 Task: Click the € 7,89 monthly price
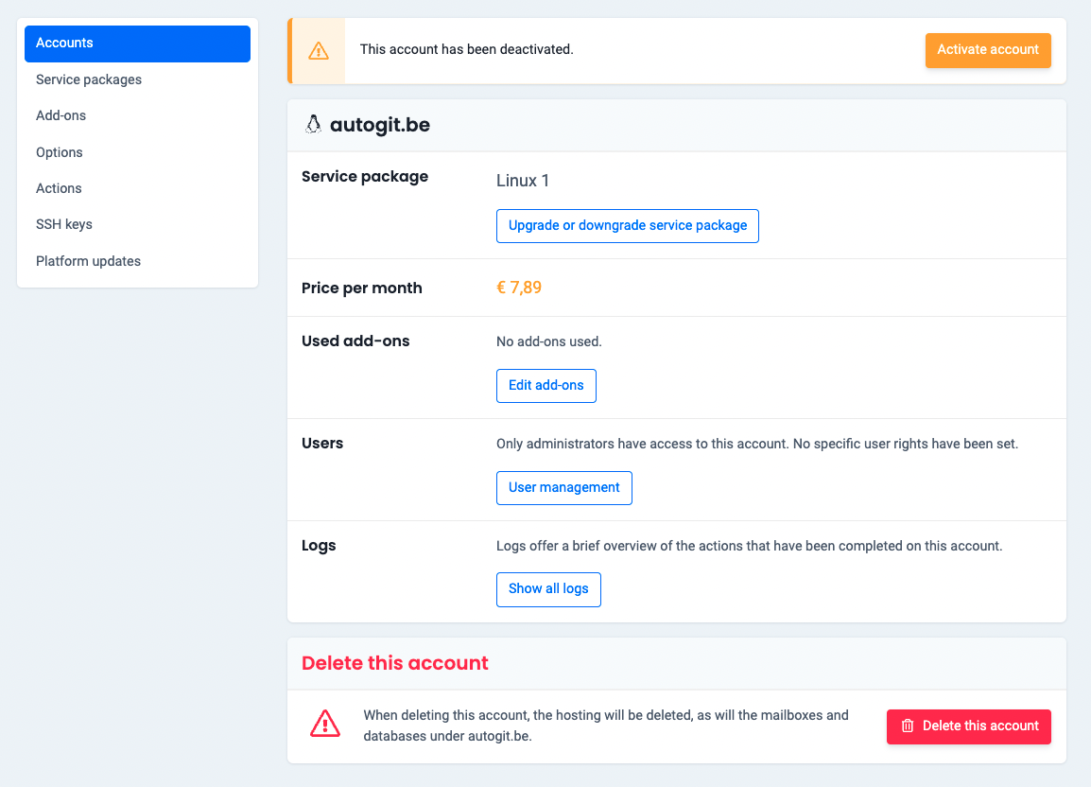pos(519,288)
